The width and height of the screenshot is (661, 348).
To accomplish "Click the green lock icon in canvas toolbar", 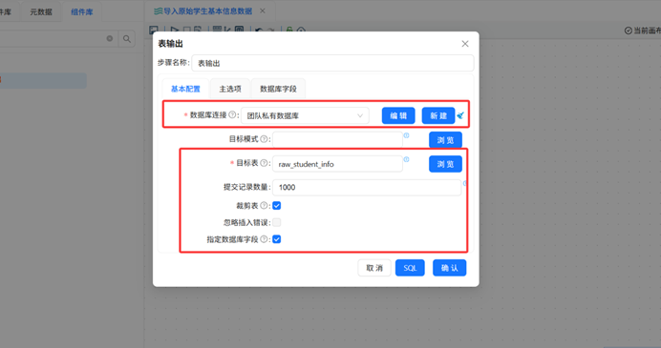I will (289, 30).
